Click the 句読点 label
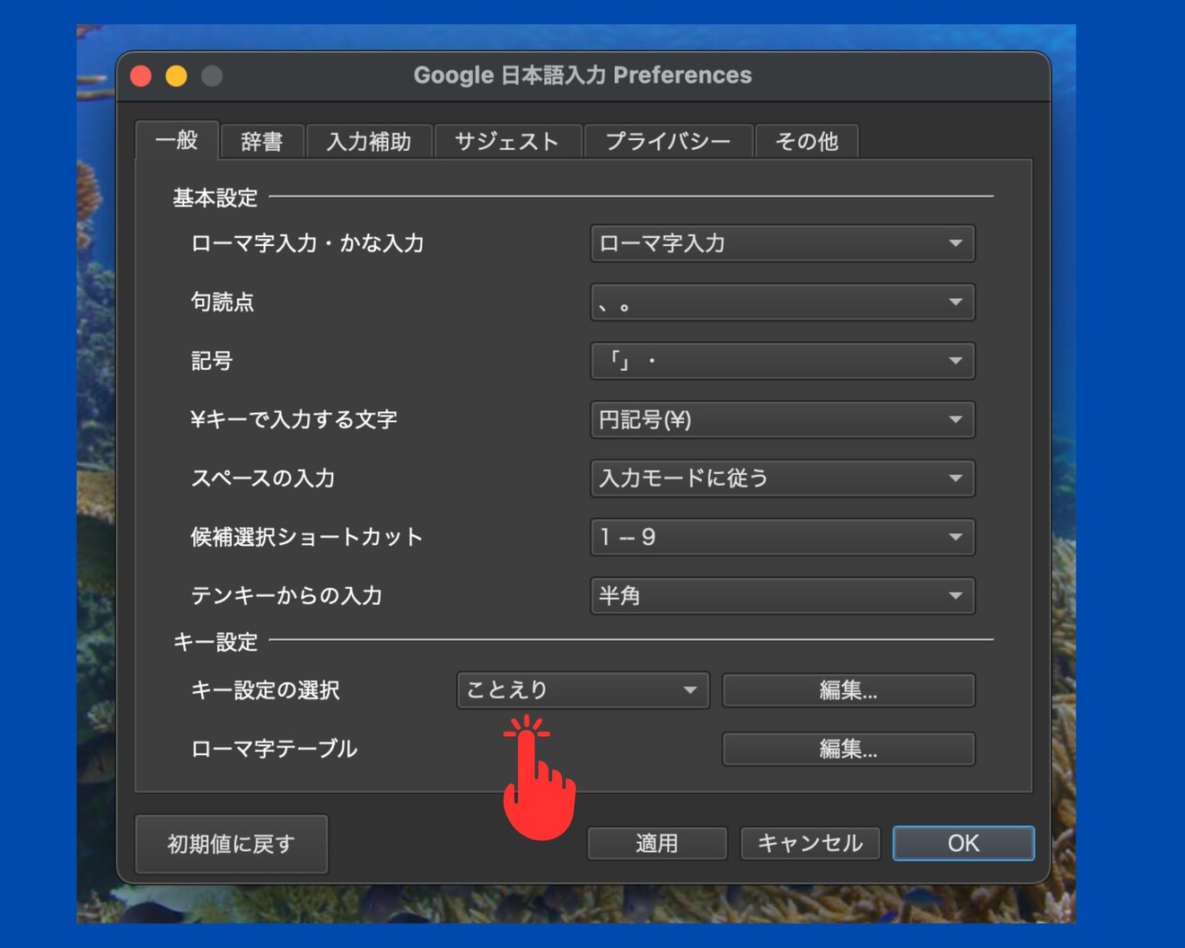Screen dimensions: 1185x948 [x=223, y=303]
